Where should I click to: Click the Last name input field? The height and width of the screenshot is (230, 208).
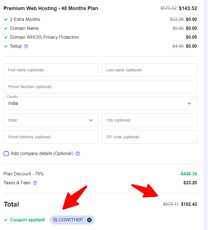[149, 70]
